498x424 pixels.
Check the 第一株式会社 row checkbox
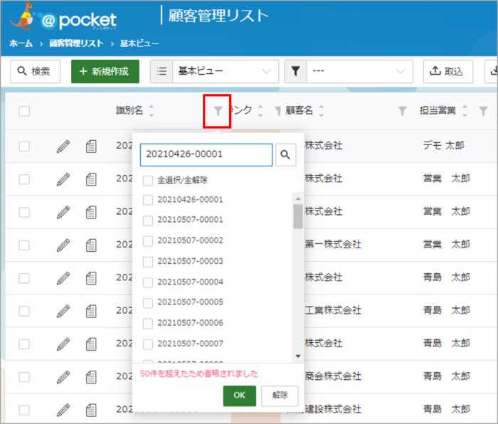(x=24, y=245)
